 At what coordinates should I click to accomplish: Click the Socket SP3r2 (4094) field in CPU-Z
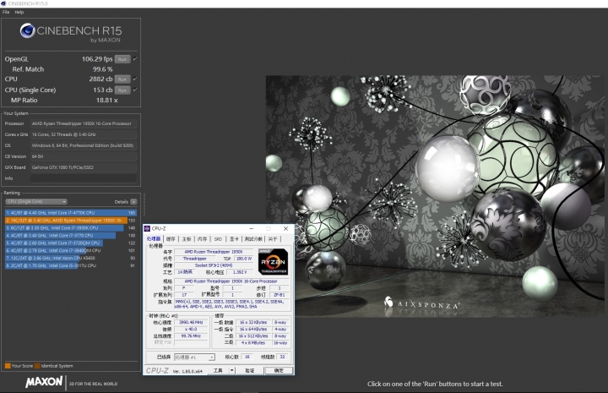pos(214,265)
